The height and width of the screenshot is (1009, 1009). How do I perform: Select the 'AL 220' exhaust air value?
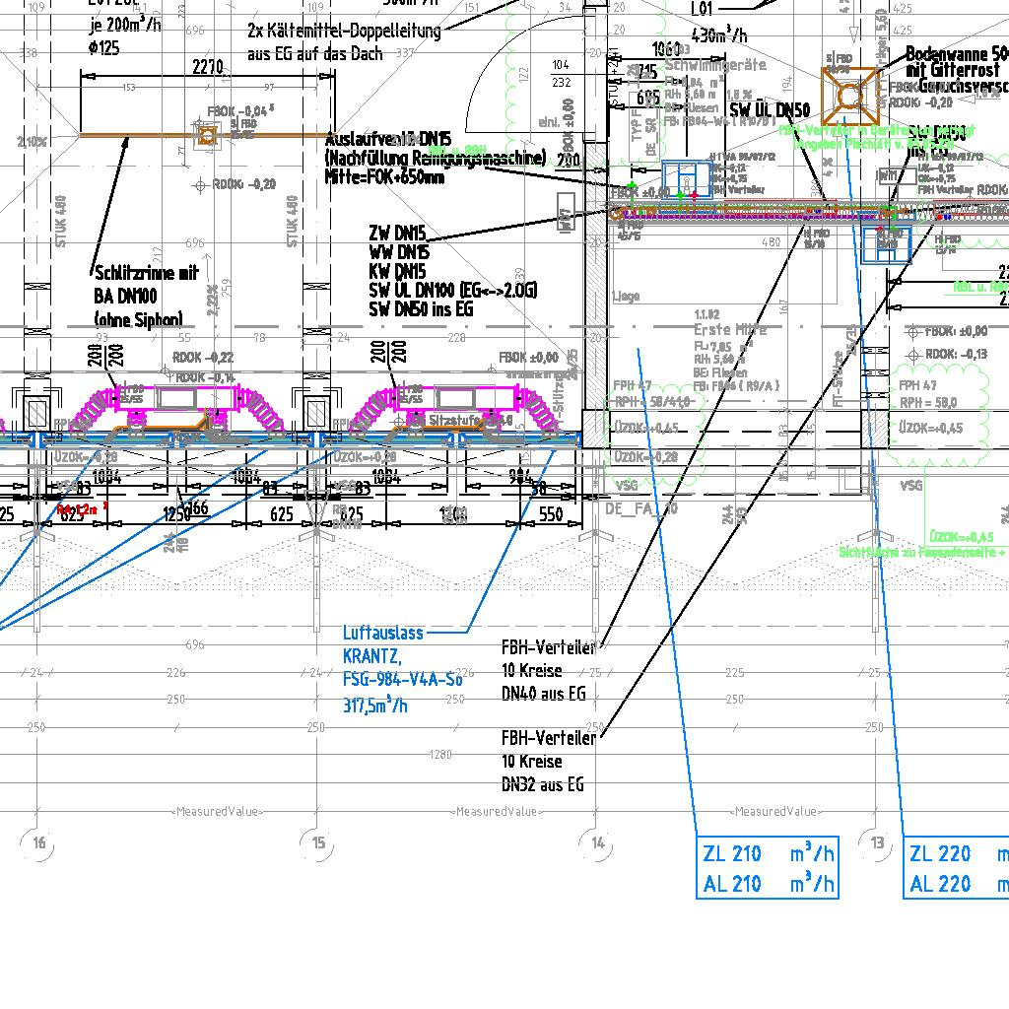(940, 884)
